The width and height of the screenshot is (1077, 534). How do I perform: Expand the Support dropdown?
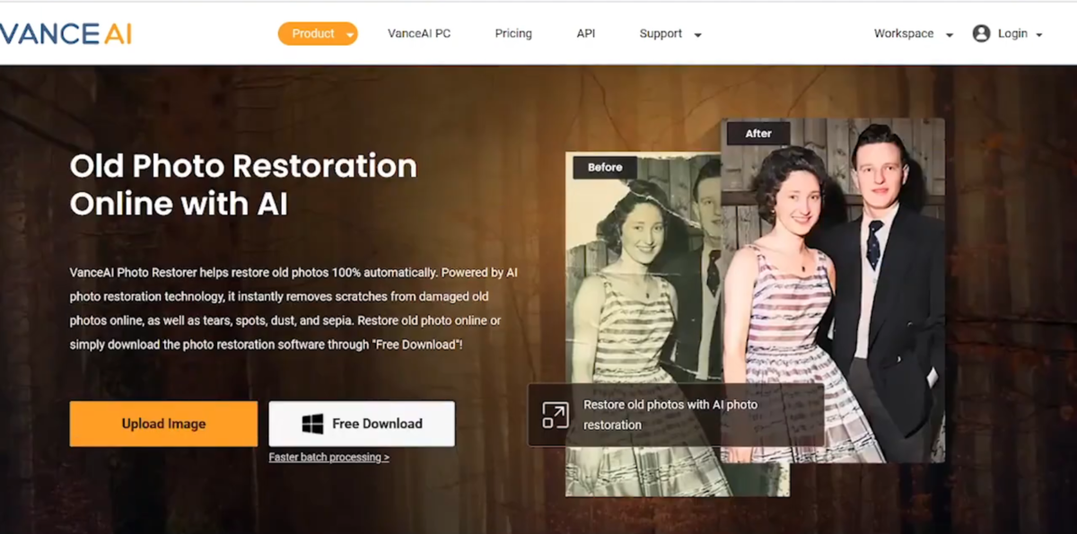[670, 34]
